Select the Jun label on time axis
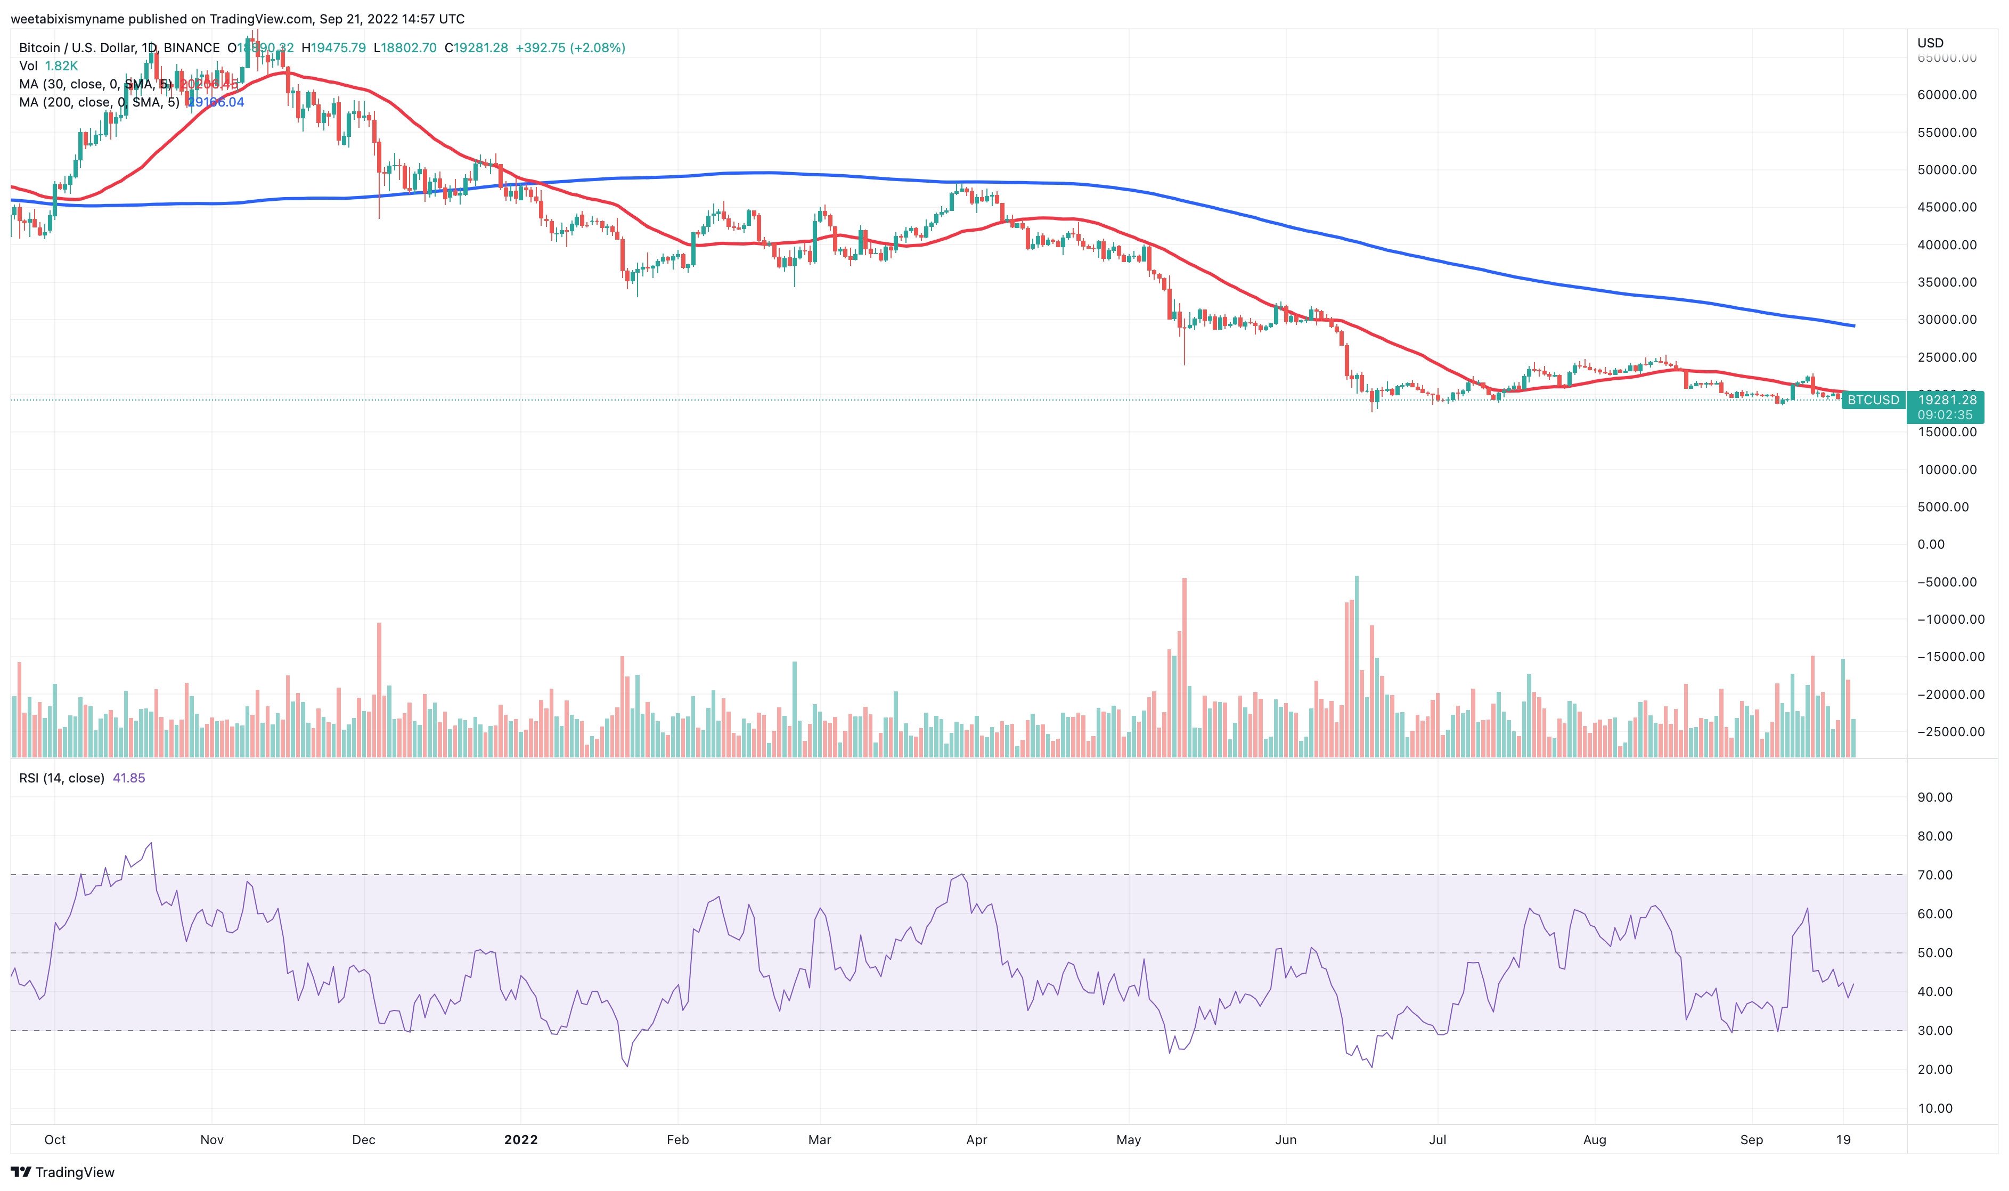 (x=1285, y=1140)
